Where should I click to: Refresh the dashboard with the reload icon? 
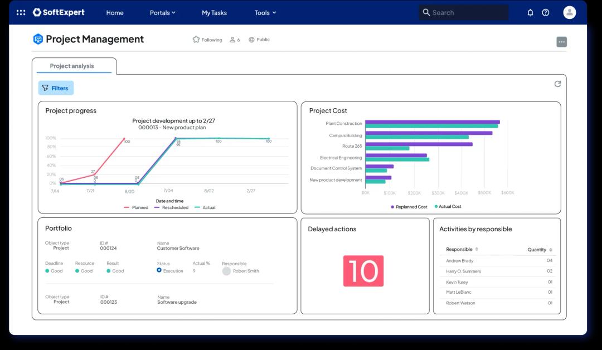(x=557, y=84)
